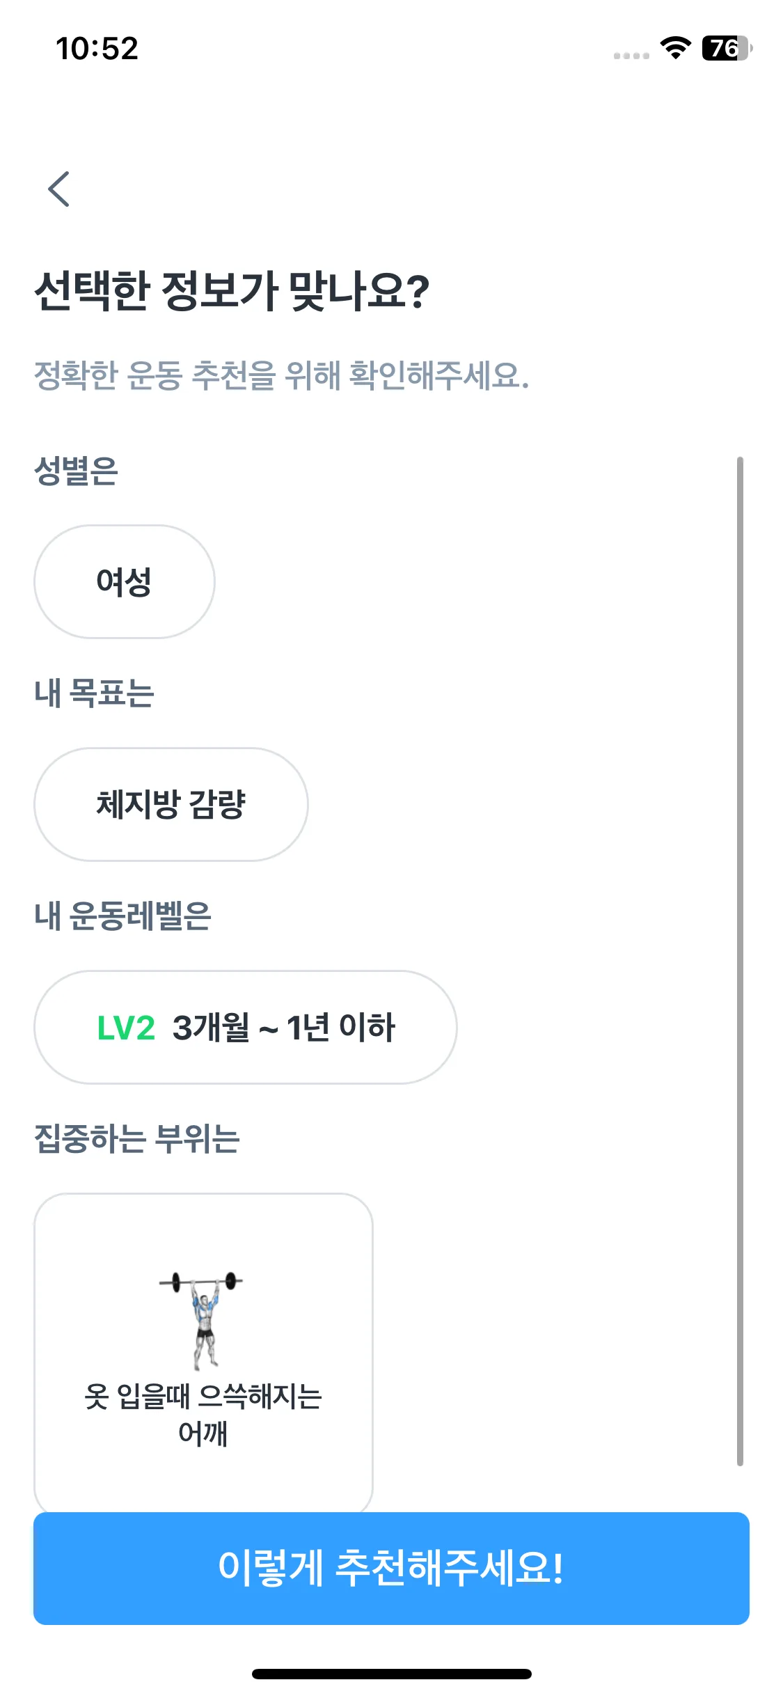783x1696 pixels.
Task: Select the 체지방 감량 goal chip
Action: tap(171, 805)
